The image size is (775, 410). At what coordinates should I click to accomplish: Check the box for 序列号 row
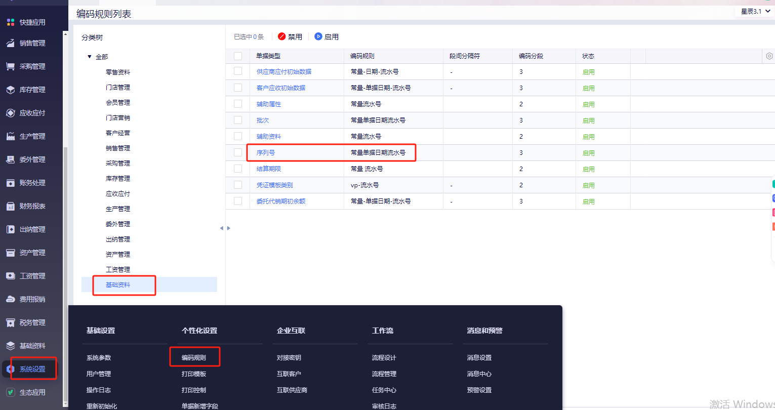pos(238,152)
